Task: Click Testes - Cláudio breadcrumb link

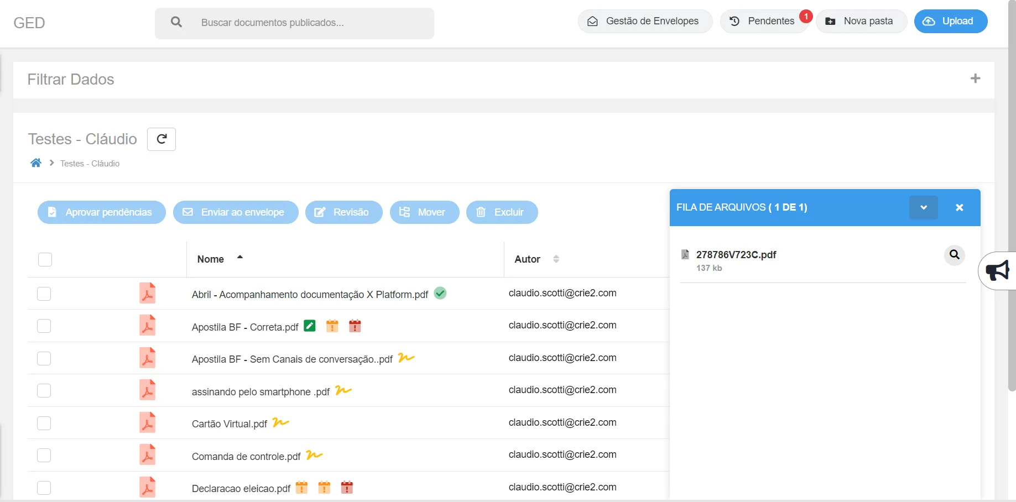Action: 90,164
